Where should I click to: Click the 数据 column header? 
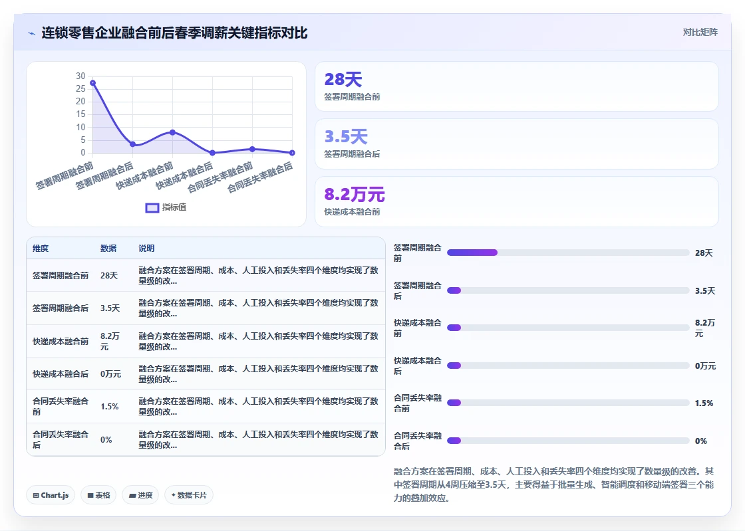tap(108, 248)
